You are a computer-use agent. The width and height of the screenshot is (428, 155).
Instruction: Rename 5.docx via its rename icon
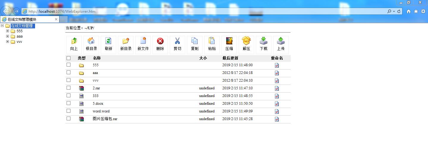click(277, 104)
